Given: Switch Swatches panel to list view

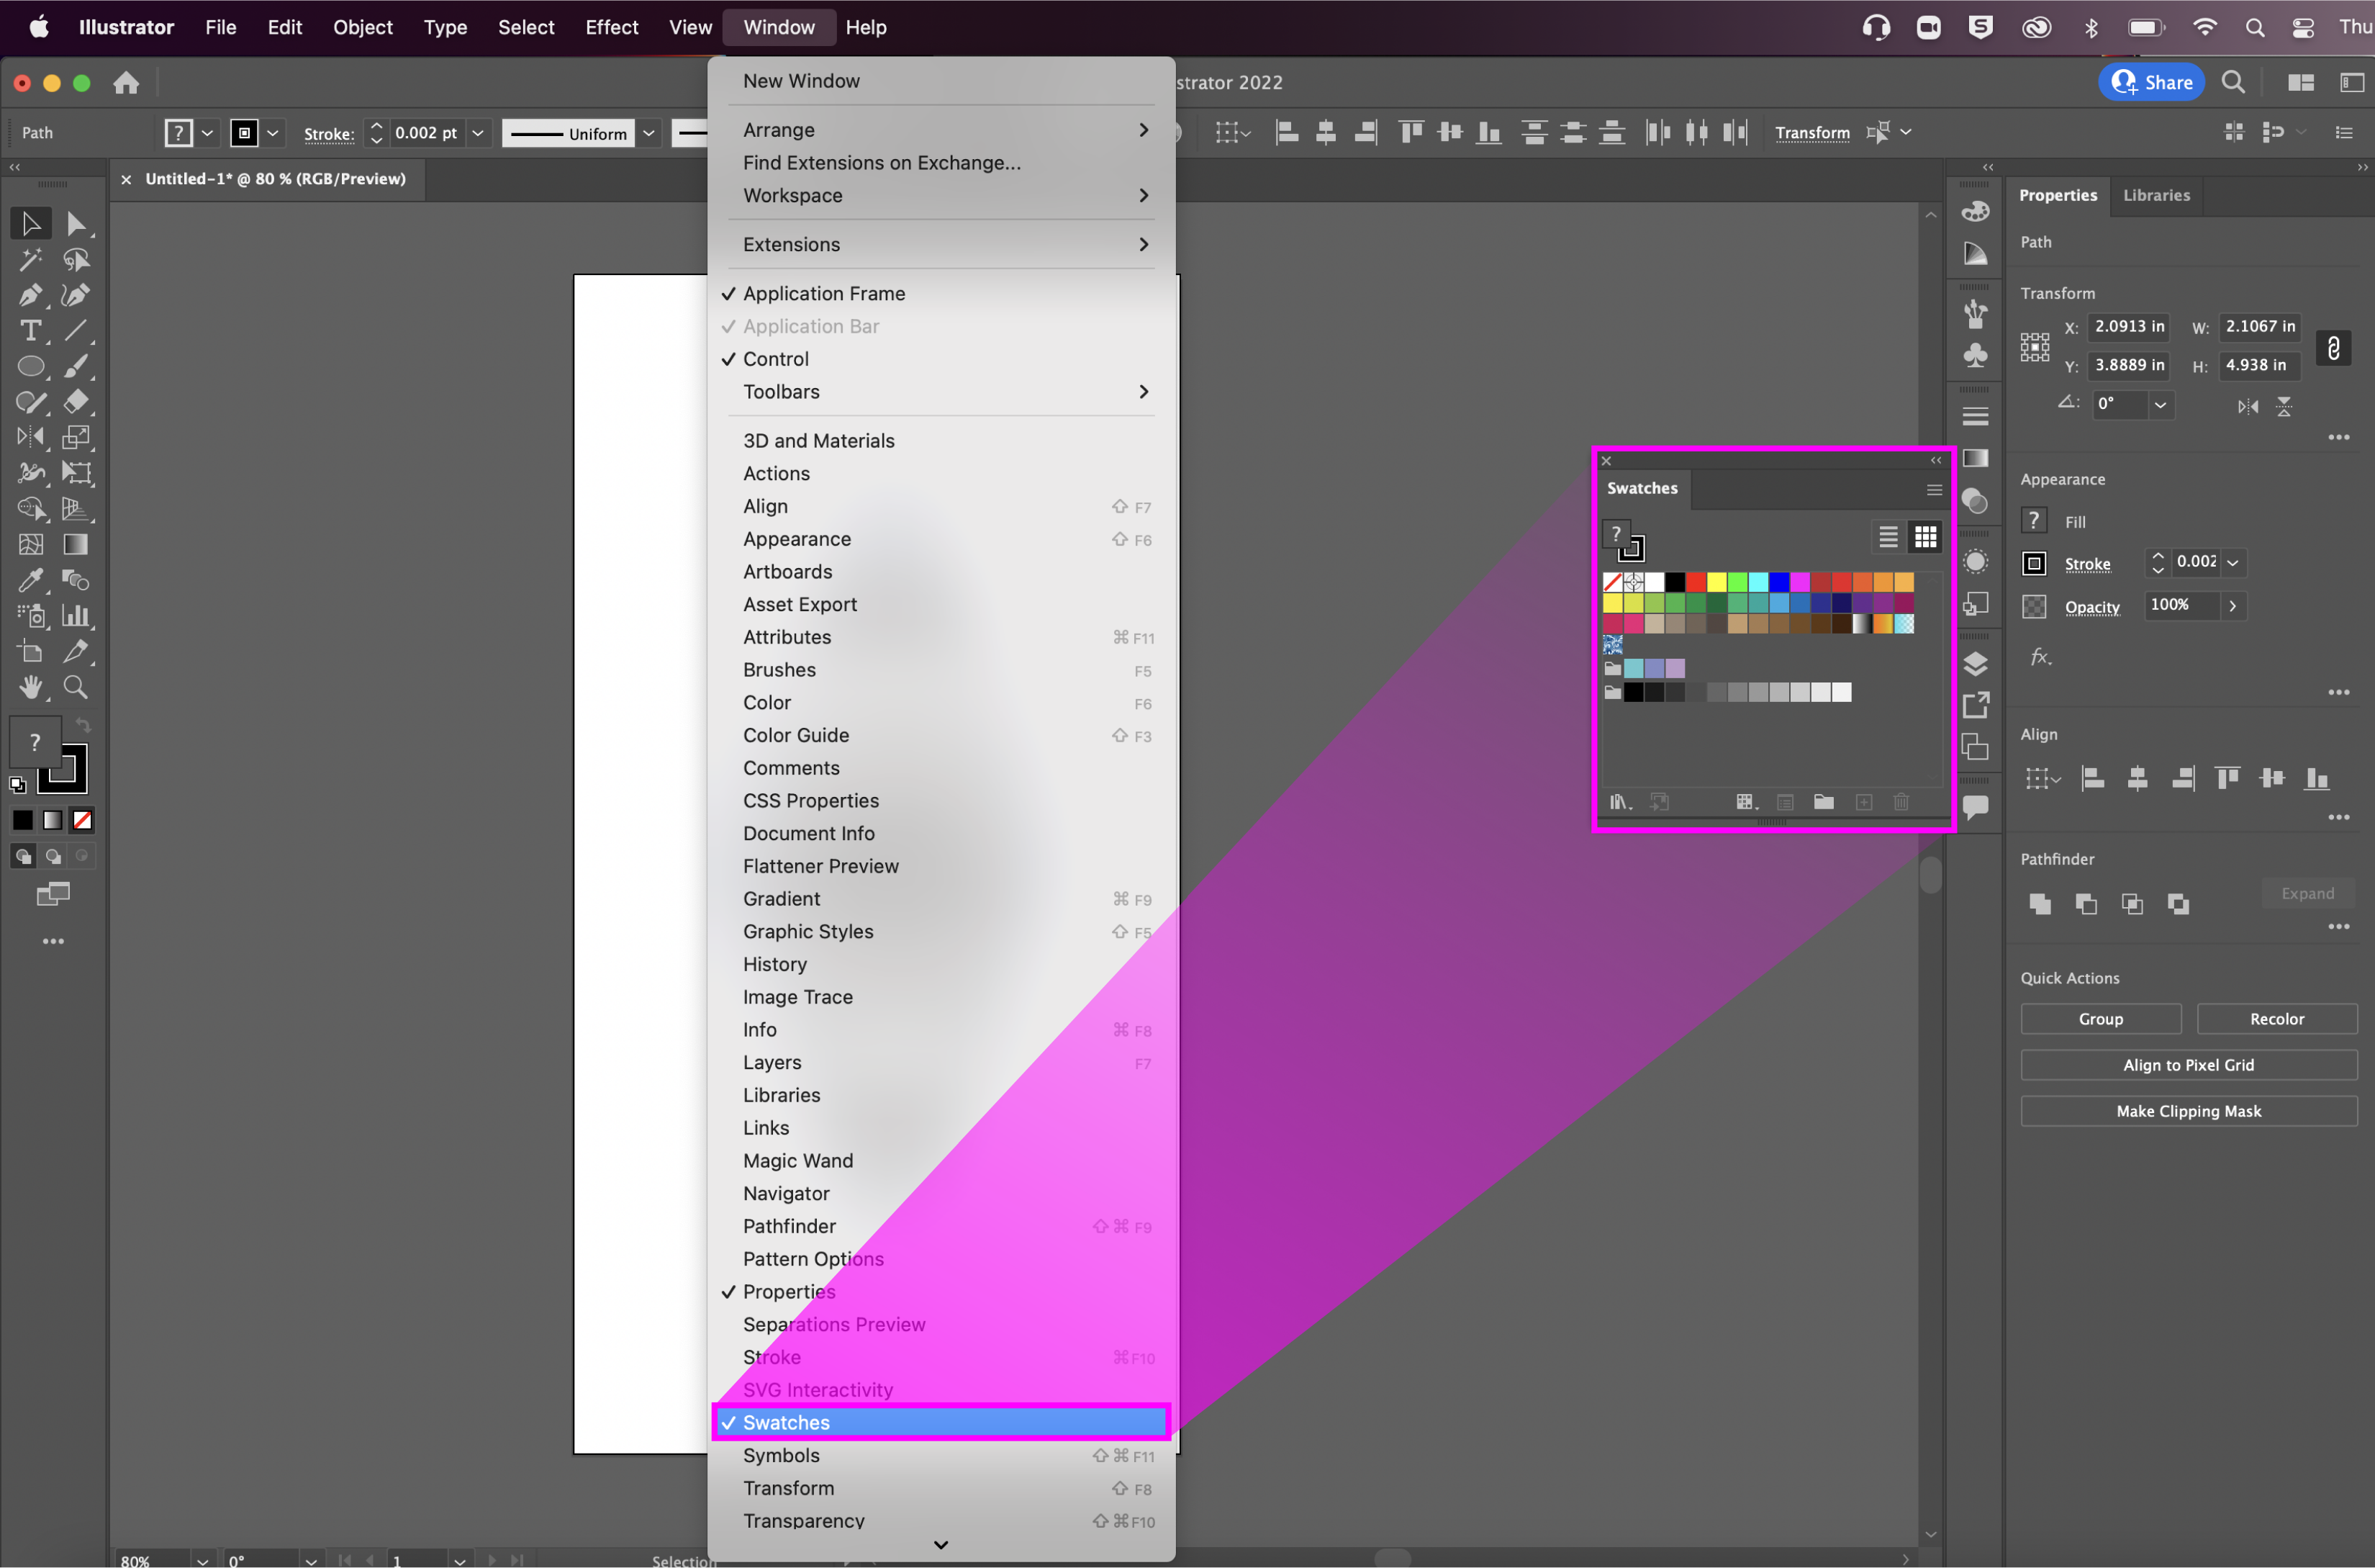Looking at the screenshot, I should pyautogui.click(x=1887, y=537).
